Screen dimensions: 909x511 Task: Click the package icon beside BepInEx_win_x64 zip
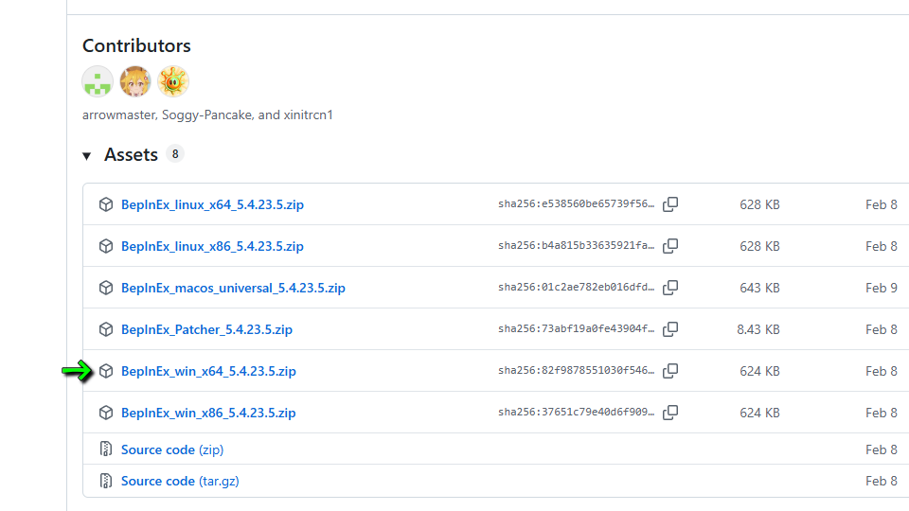click(106, 371)
